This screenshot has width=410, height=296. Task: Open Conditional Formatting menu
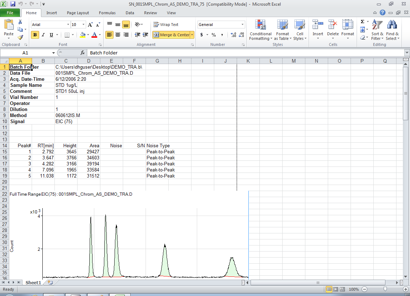261,30
